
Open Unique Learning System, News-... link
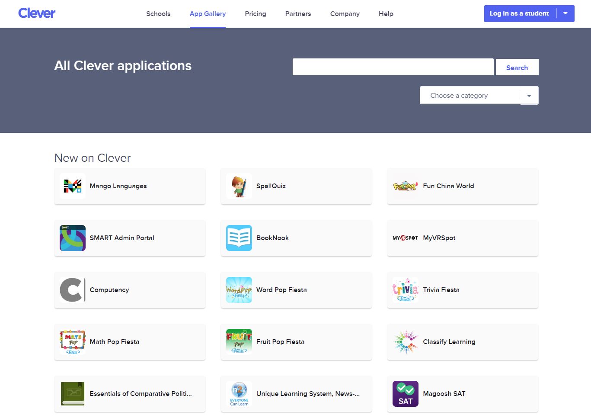[308, 394]
